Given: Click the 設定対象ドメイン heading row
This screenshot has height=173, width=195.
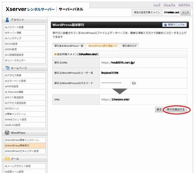Looking at the screenshot, I should (119, 54).
